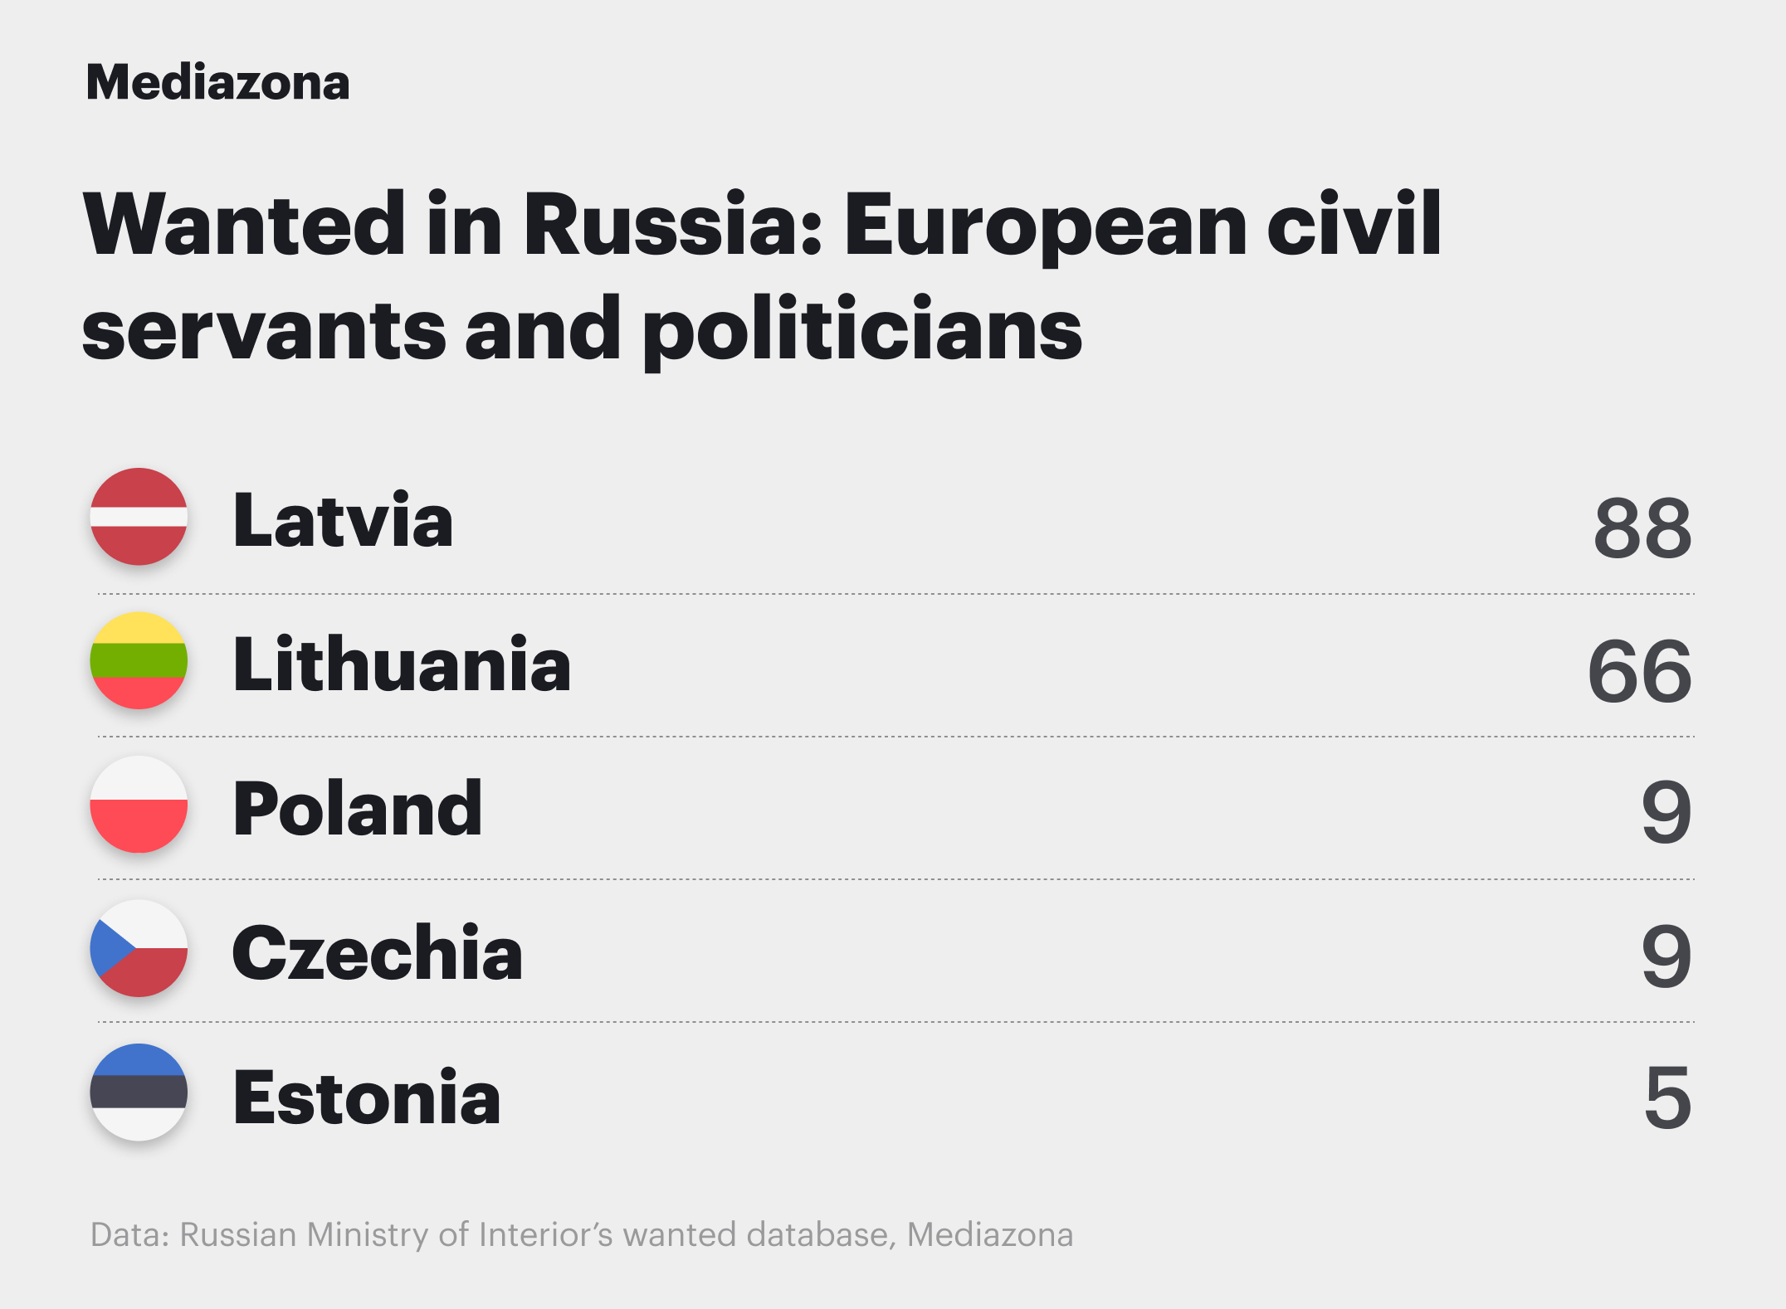The image size is (1786, 1309).
Task: Select the Poland flag icon
Action: (x=139, y=804)
